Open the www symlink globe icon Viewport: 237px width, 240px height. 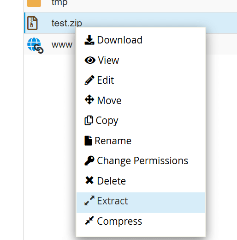[x=35, y=45]
